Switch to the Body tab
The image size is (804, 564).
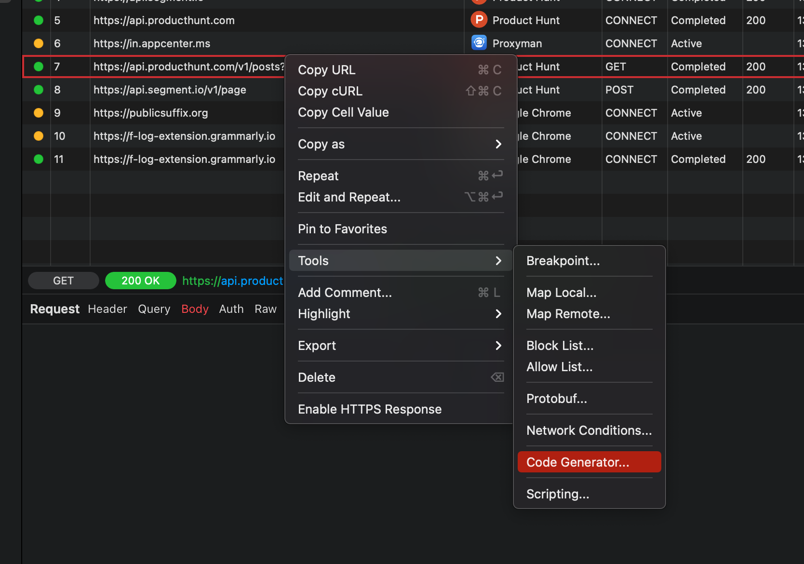tap(194, 309)
